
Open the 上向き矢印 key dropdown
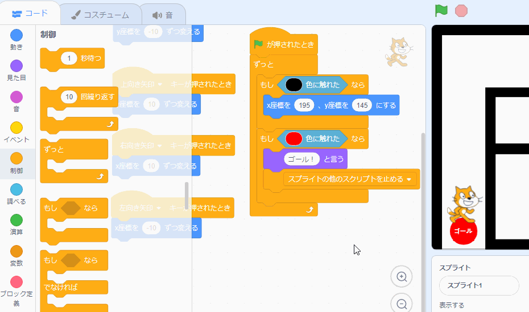pos(160,84)
